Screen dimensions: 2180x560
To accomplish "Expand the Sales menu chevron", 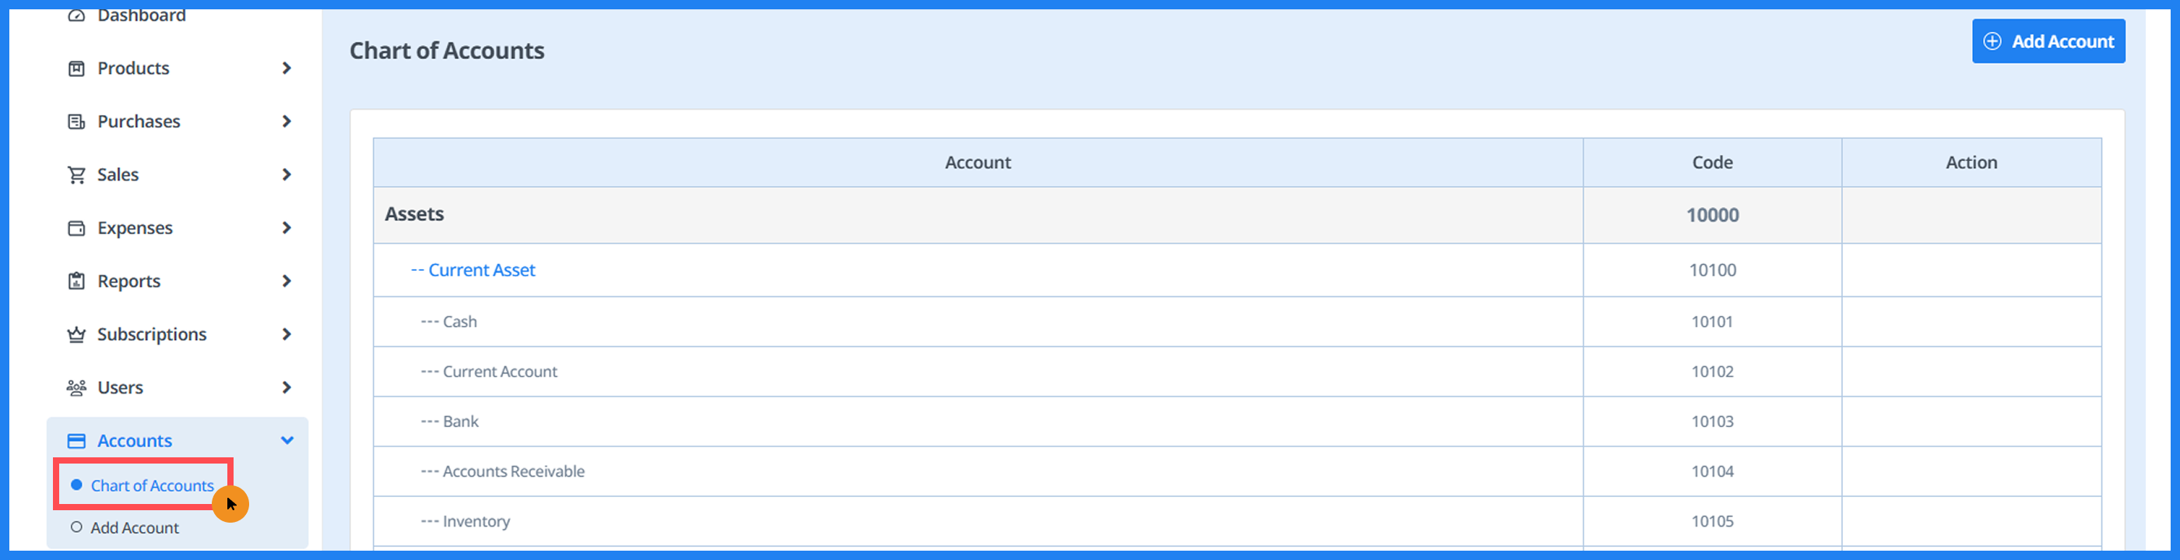I will [287, 175].
